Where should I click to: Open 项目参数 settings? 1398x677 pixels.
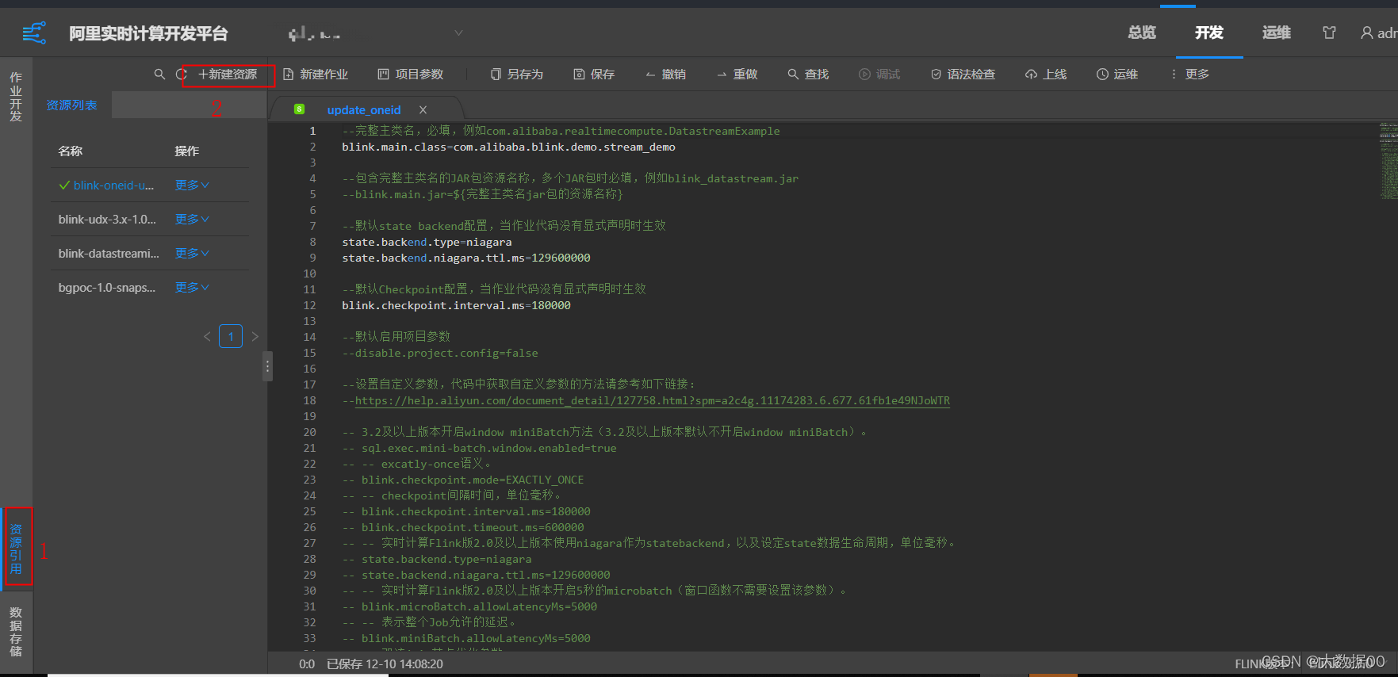coord(411,74)
